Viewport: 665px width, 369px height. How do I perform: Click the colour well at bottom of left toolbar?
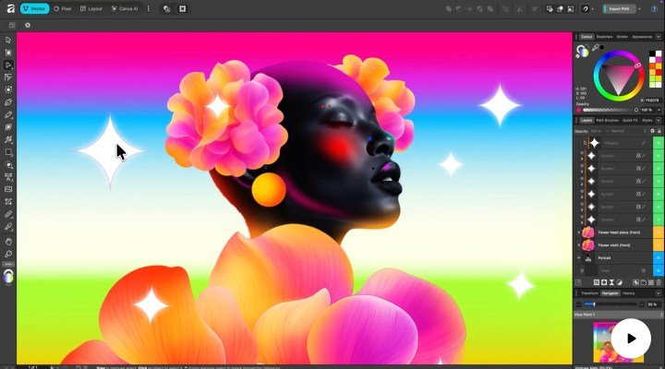tap(8, 276)
